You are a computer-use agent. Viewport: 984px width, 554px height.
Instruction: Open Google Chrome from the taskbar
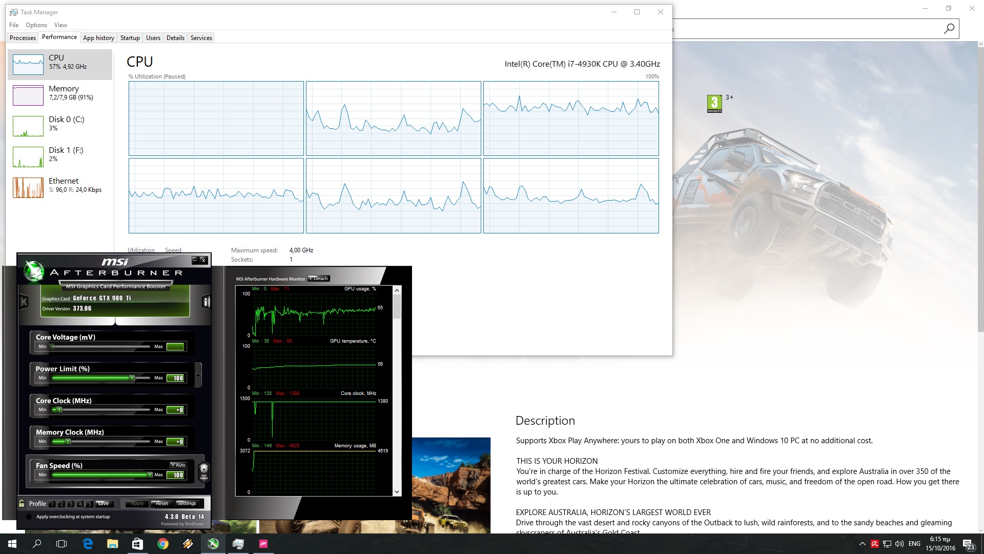tap(163, 544)
